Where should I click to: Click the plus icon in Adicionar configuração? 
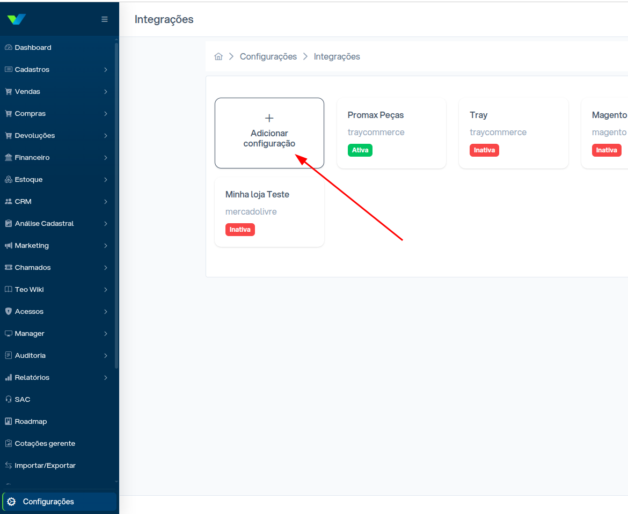click(x=269, y=118)
